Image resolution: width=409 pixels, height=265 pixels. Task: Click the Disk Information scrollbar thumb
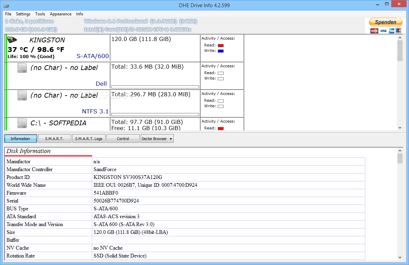[400, 158]
